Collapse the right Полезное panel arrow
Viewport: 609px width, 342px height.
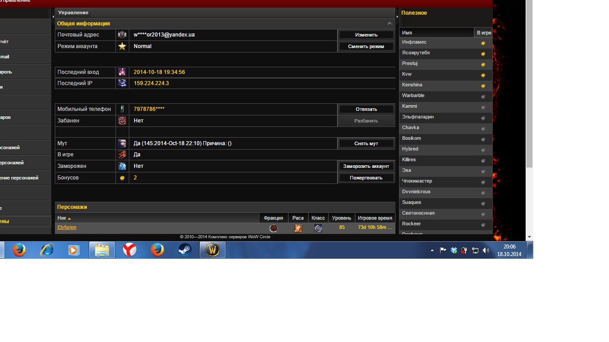pos(397,16)
